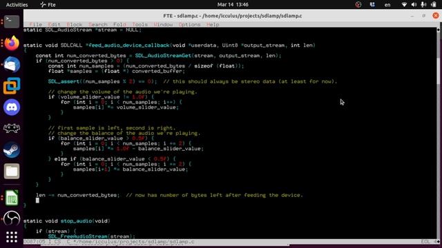The height and width of the screenshot is (248, 442).
Task: Open the Wi-Fi network indicator
Action: (404, 5)
